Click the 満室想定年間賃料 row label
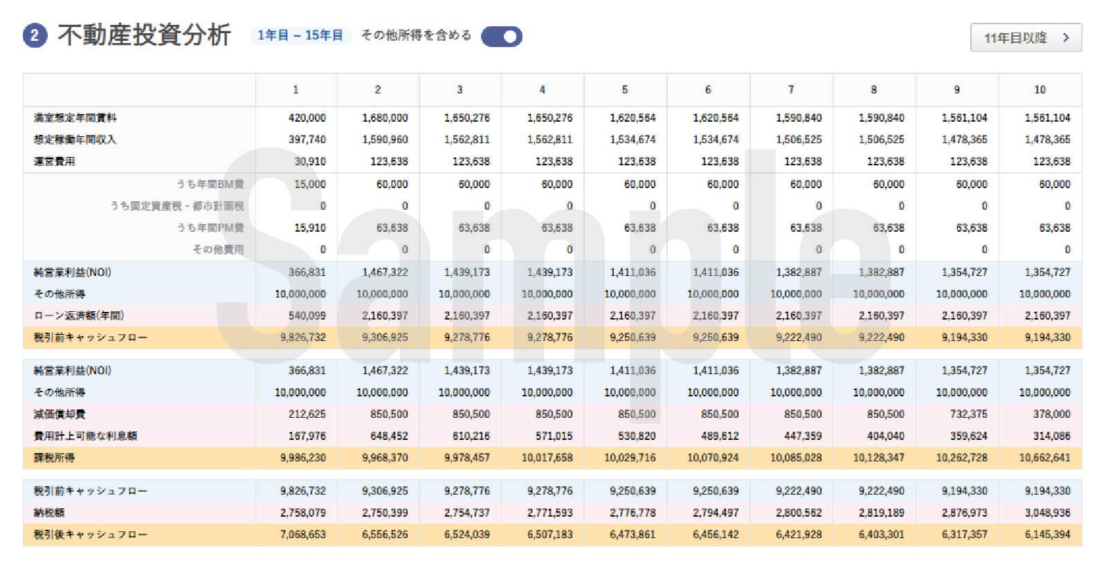The image size is (1108, 572). coord(75,118)
